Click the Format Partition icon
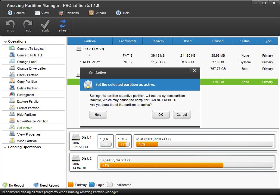Viewport: 280px width, 195px height. pos(12,107)
